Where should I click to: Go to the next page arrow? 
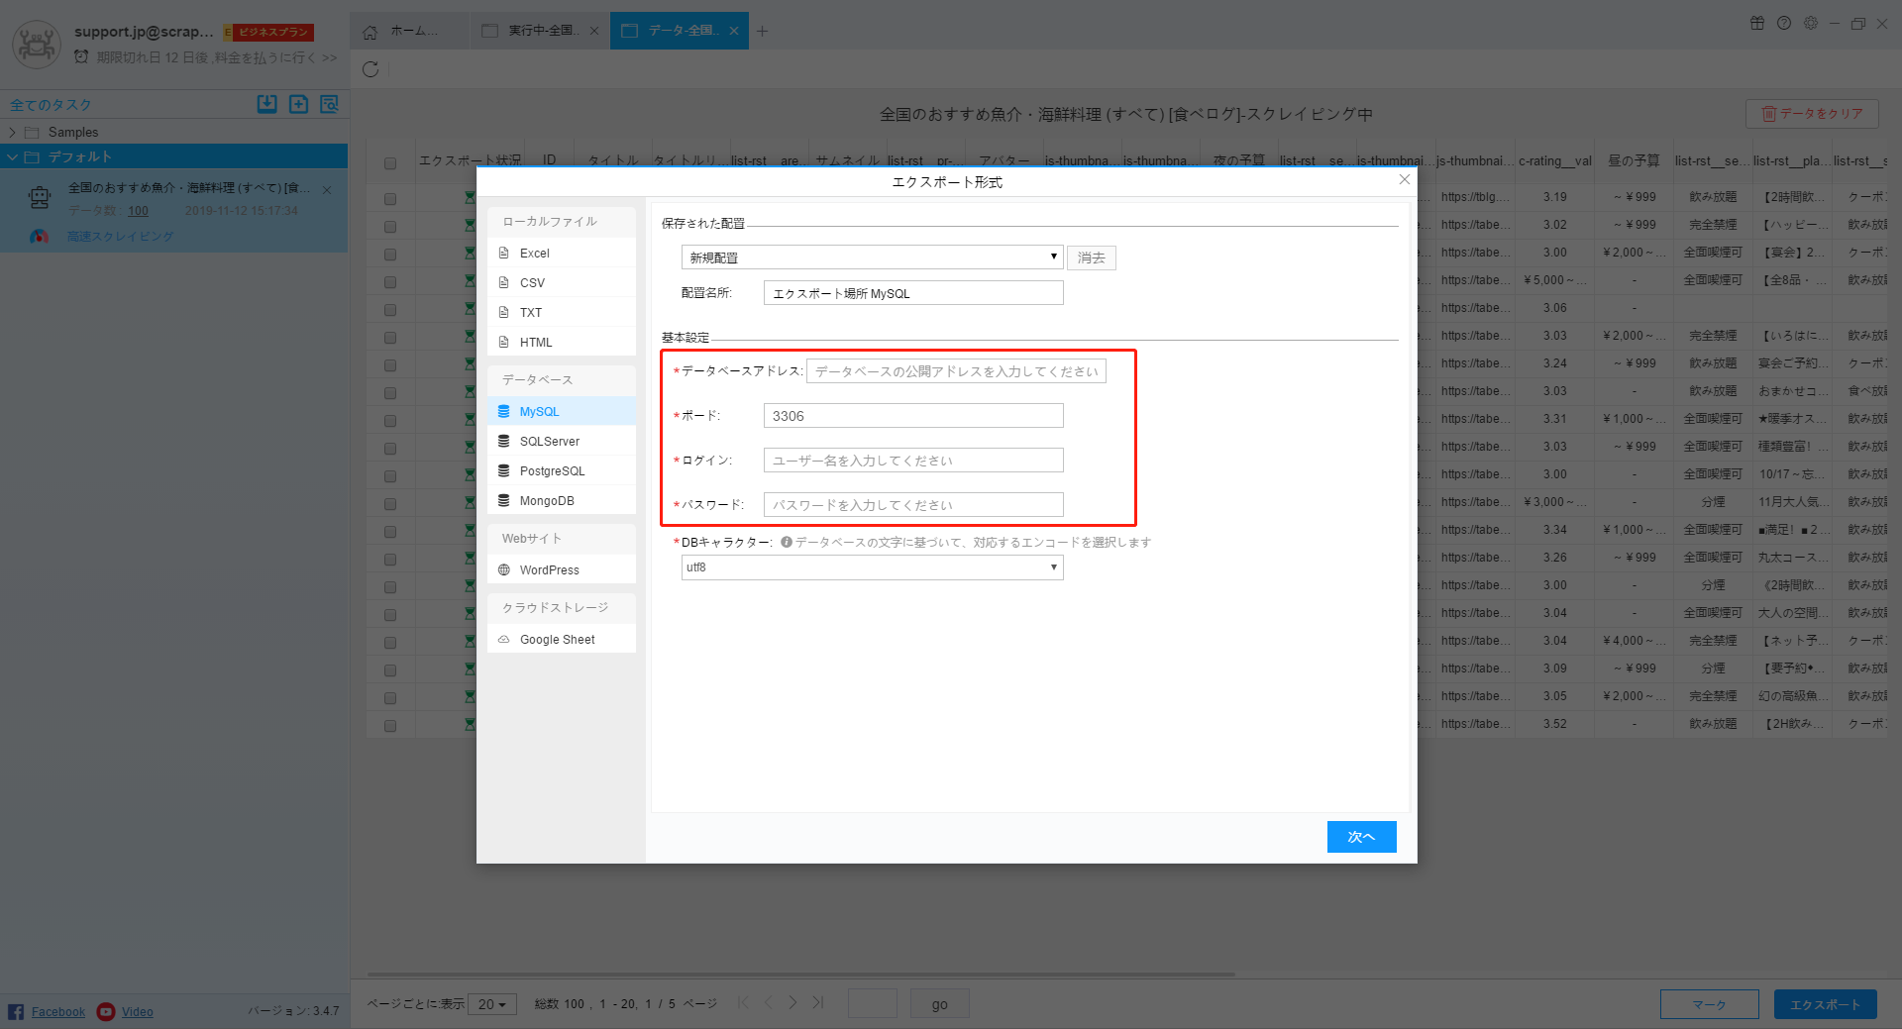point(792,1003)
